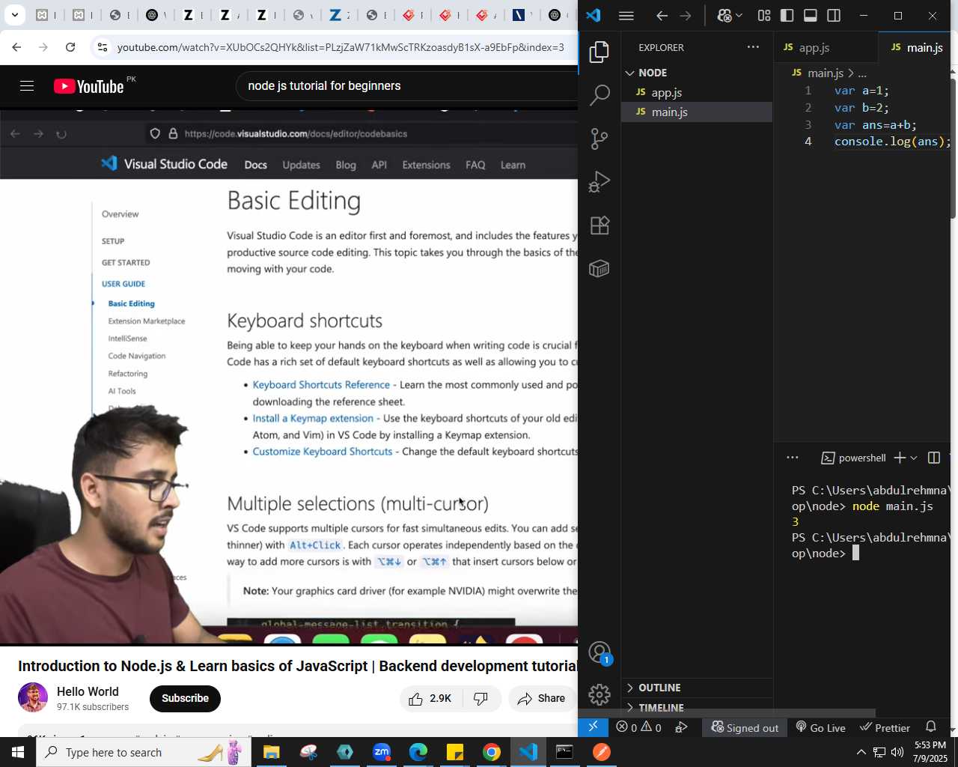Collapse the NODE folder in Explorer

tap(697, 73)
